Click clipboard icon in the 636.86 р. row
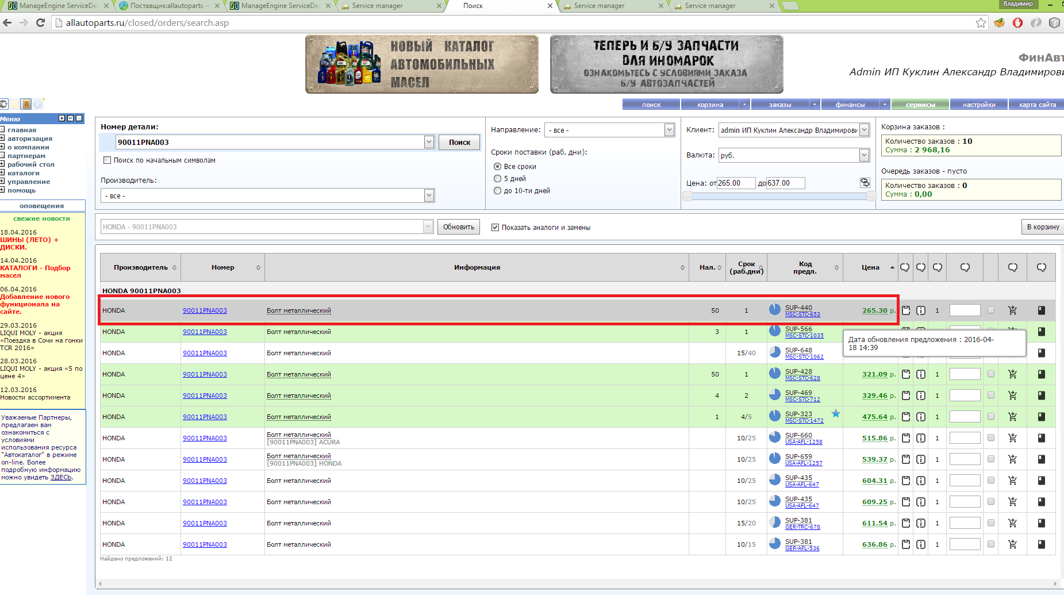Viewport: 1064px width, 595px height. 906,544
